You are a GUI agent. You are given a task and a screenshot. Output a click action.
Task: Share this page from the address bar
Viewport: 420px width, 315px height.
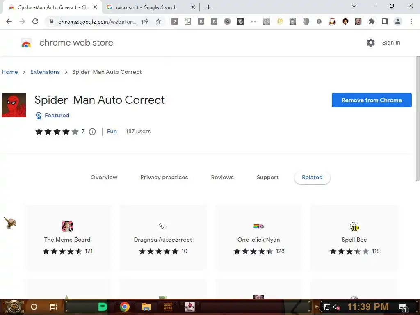coord(145,21)
